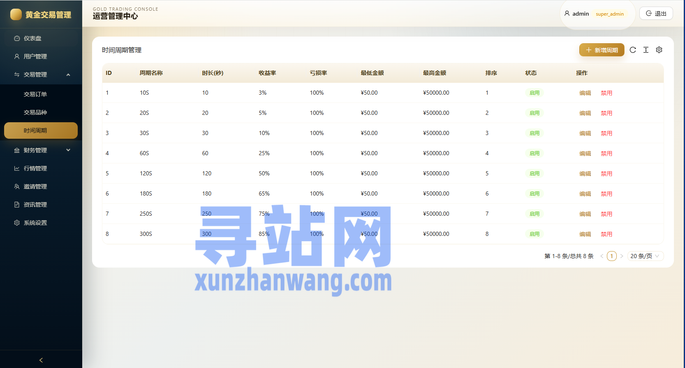Click the 第 1-8 条/总共 8 条 total text
The width and height of the screenshot is (685, 368).
coord(569,256)
